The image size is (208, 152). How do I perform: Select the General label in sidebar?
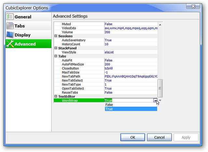click(x=23, y=17)
